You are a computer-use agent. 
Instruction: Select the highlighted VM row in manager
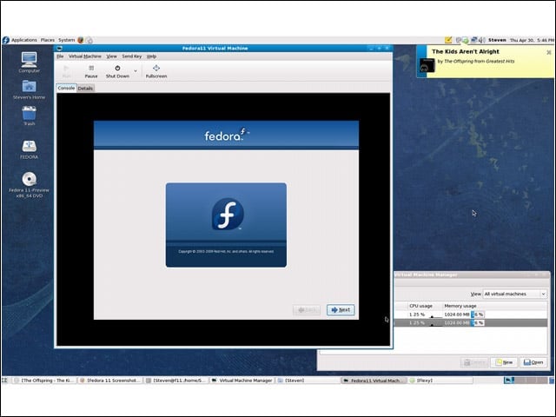click(x=470, y=323)
